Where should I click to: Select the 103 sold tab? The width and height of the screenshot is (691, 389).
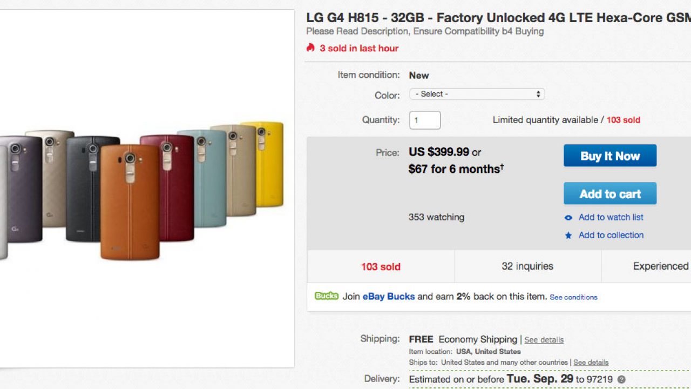point(381,266)
